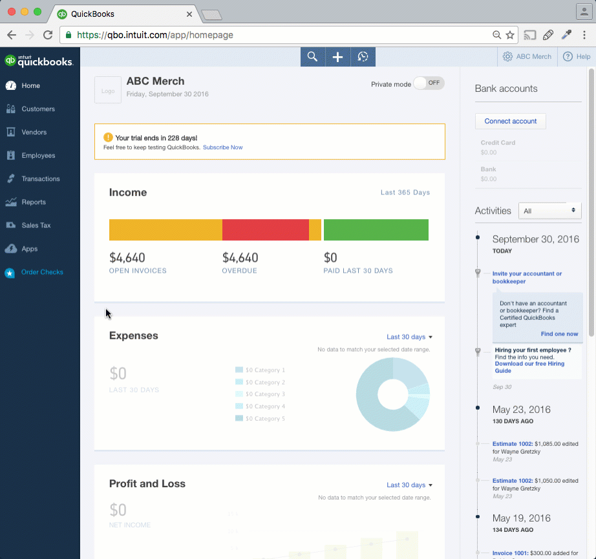Click Invite your accountant or bookkeeper link

tap(527, 277)
